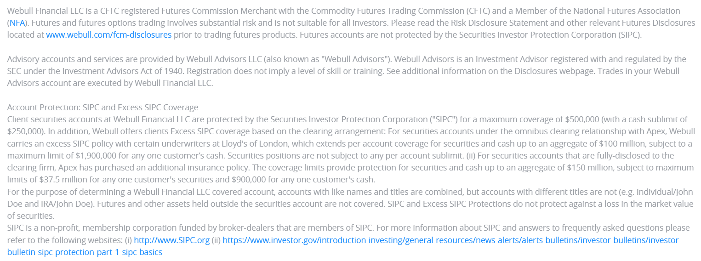Screen dimensions: 701x261
Task: Click the "Account Protection: SIPC and Excess SIPC Coverage" heading
Action: 103,107
